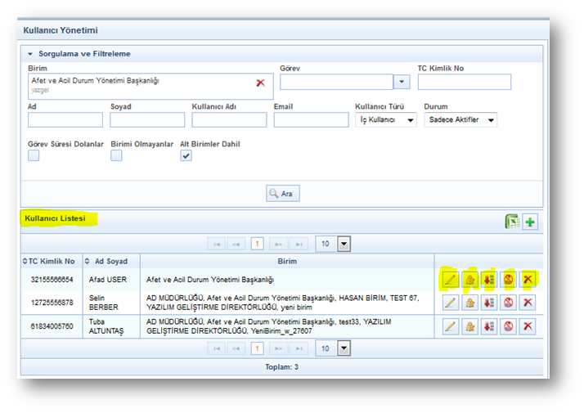Click the TC Kimlik No input field

[464, 82]
